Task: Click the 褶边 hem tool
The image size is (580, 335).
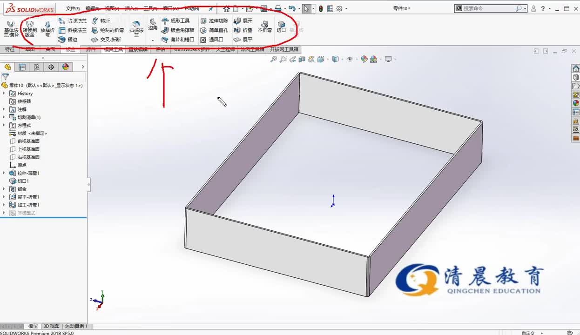Action: coord(68,40)
